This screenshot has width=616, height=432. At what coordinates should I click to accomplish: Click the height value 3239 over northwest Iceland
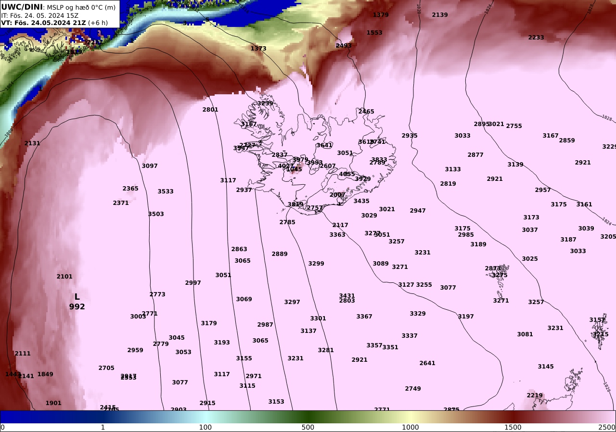point(265,103)
